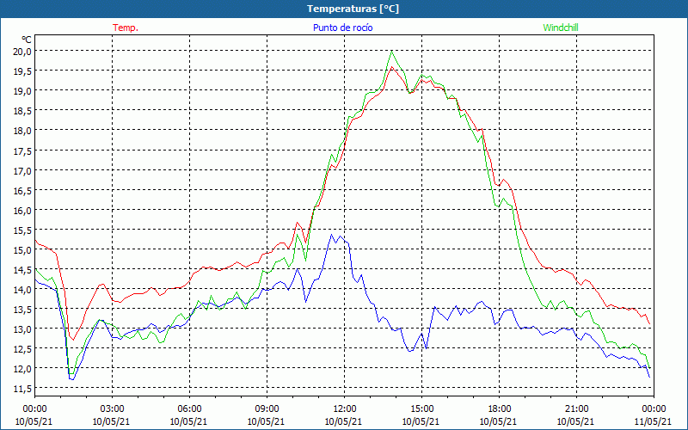Click the Temperaturas [°C] chart title
The image size is (688, 430).
pyautogui.click(x=353, y=9)
